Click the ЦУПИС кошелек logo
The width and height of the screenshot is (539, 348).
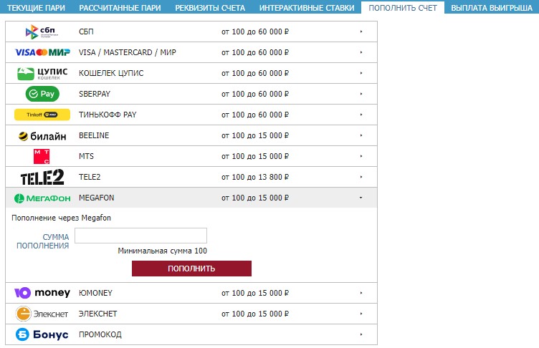[x=42, y=73]
